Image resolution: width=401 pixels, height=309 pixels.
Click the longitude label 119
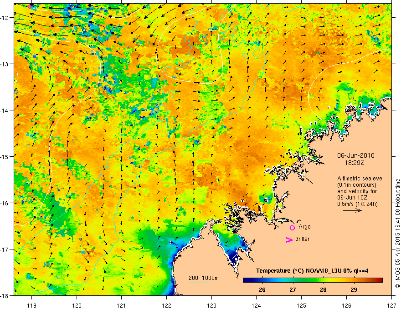31,305
